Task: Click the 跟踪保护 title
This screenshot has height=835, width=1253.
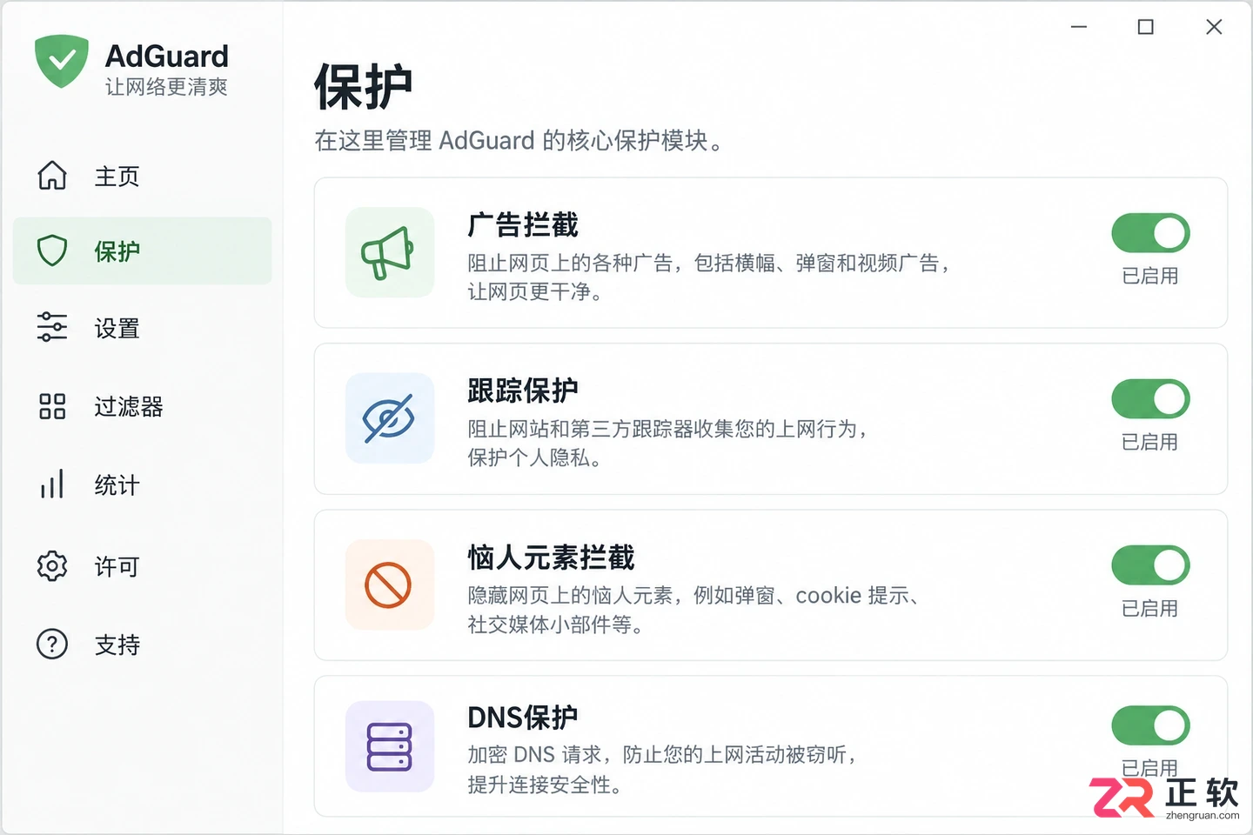Action: 523,391
